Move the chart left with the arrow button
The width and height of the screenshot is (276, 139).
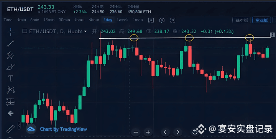[165, 132]
